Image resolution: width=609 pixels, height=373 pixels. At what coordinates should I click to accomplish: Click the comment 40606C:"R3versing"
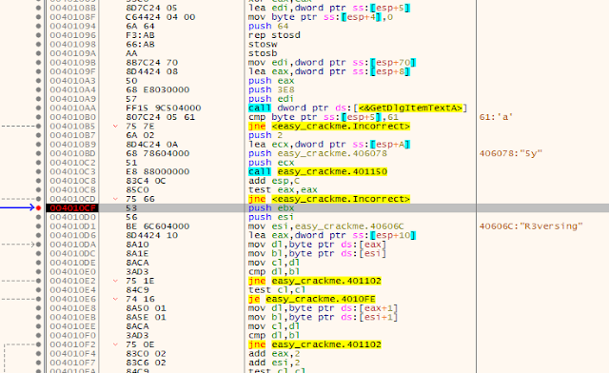click(531, 226)
